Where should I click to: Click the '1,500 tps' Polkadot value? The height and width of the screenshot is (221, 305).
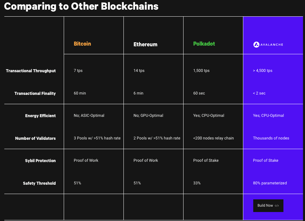pos(201,71)
